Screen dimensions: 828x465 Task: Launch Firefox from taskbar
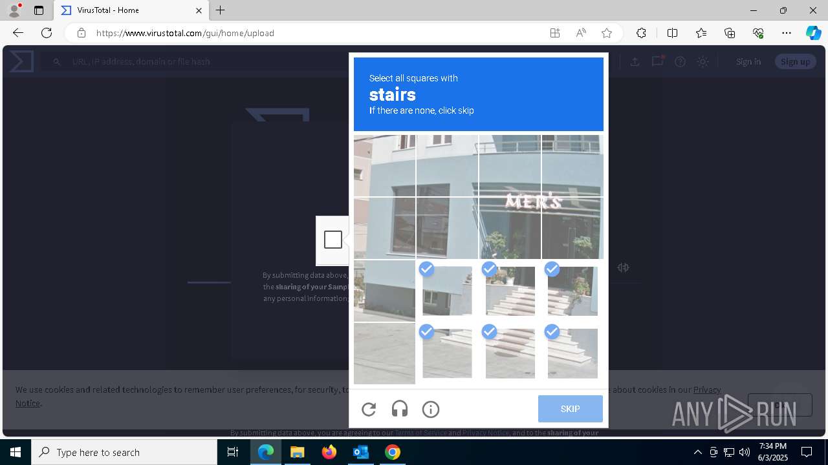point(329,452)
